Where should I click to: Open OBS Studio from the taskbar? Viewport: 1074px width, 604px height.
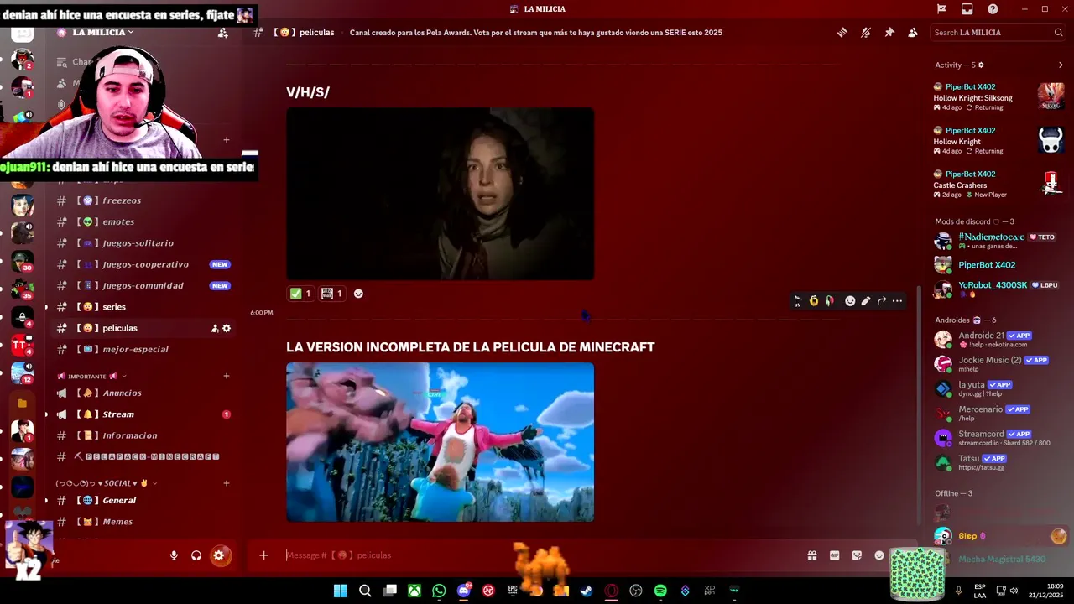636,591
